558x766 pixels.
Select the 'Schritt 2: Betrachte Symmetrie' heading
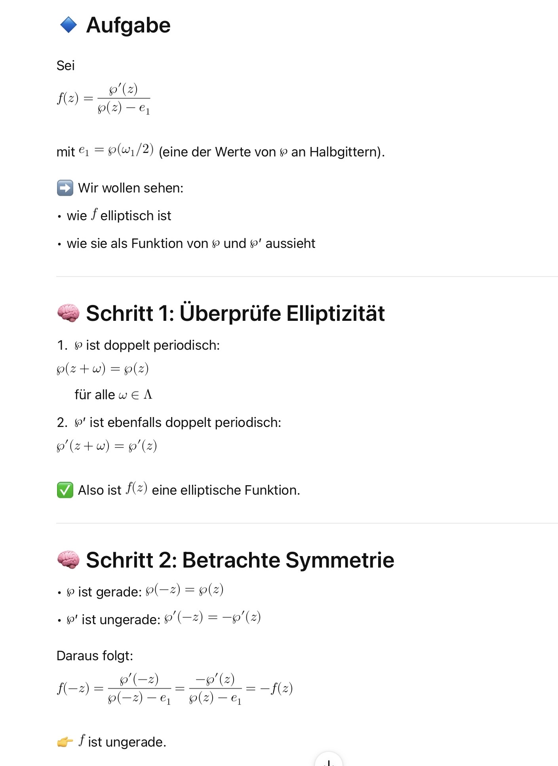pos(240,560)
